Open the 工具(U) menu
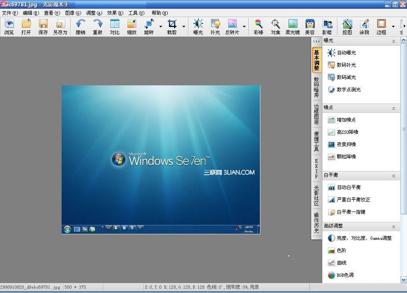This screenshot has width=407, height=293. coord(136,13)
